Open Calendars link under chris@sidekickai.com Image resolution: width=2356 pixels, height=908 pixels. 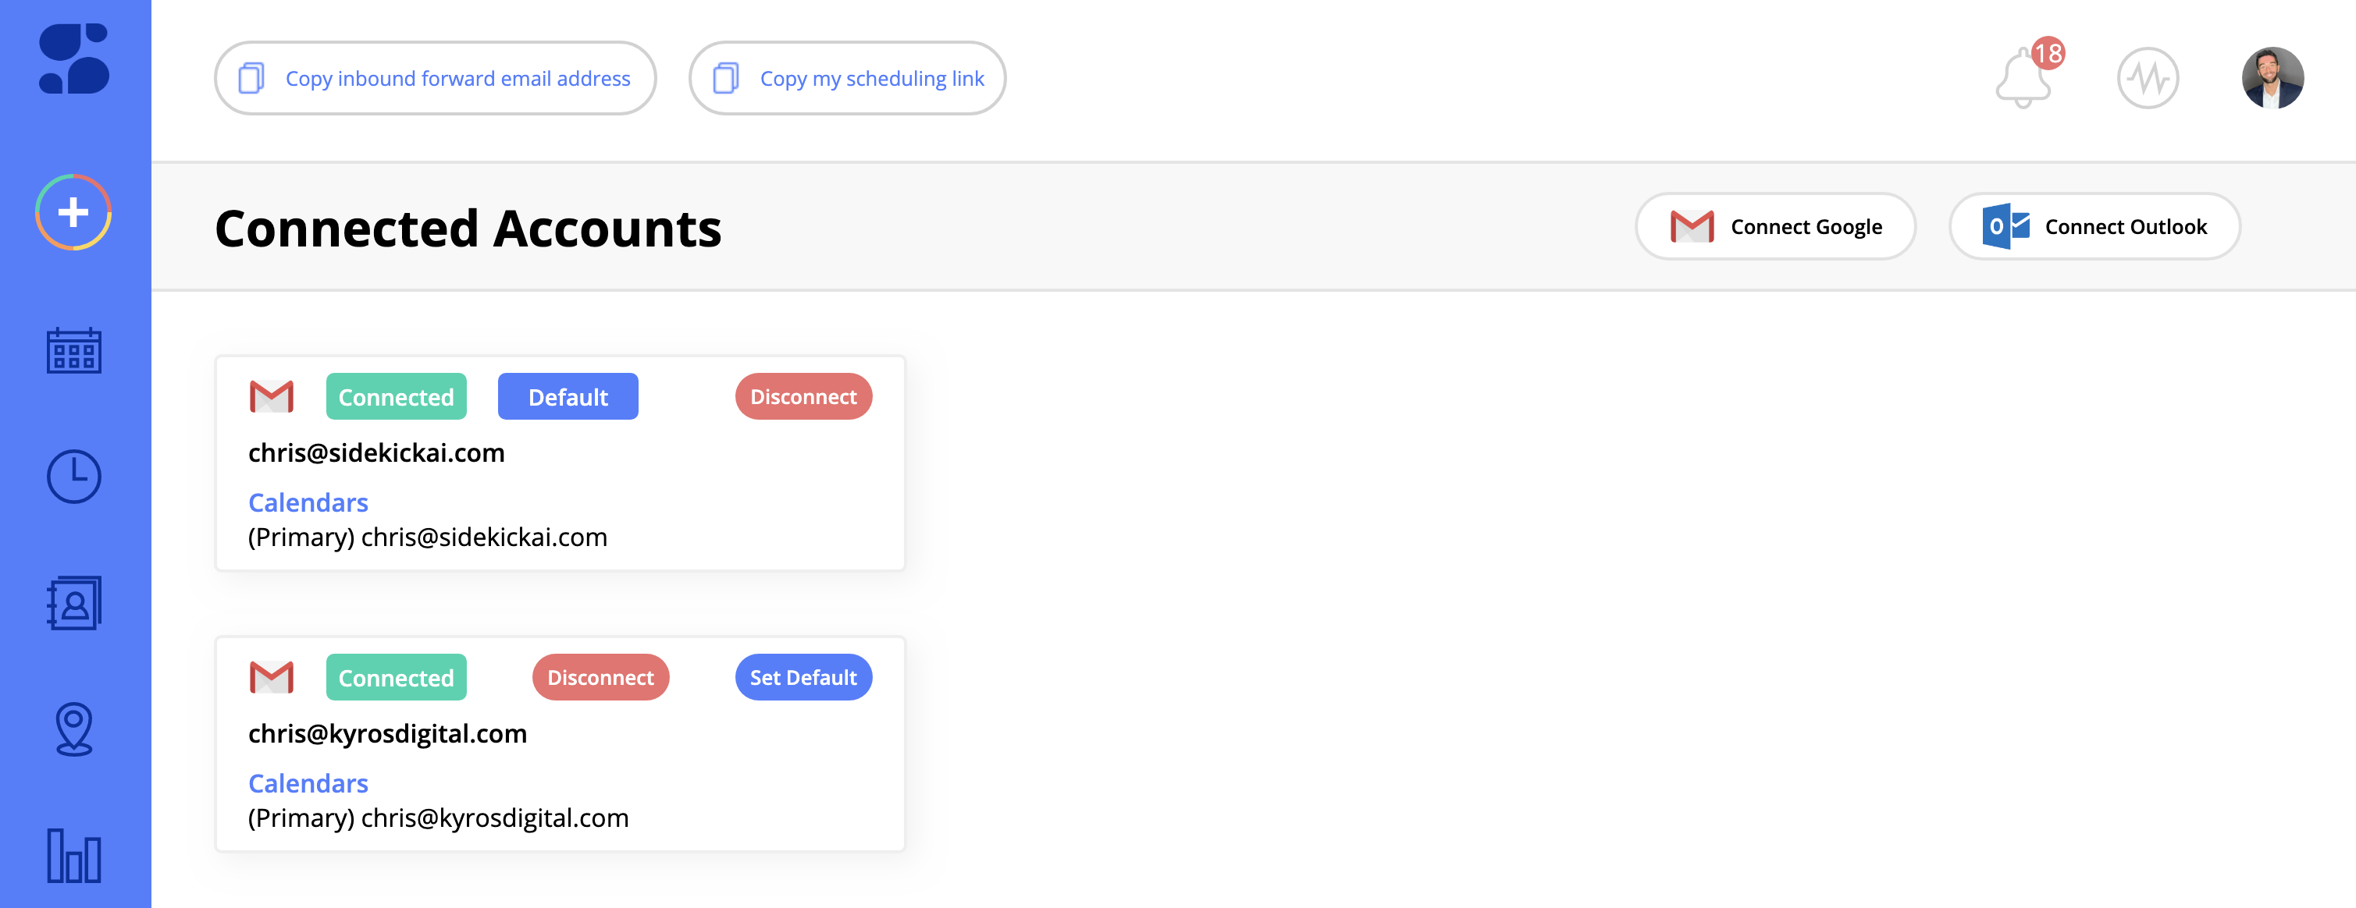pyautogui.click(x=308, y=502)
